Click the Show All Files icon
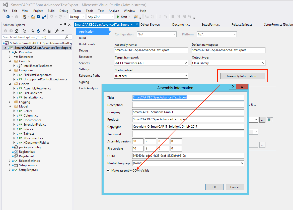Image resolution: width=293 pixels, height=210 pixels. click(x=49, y=31)
